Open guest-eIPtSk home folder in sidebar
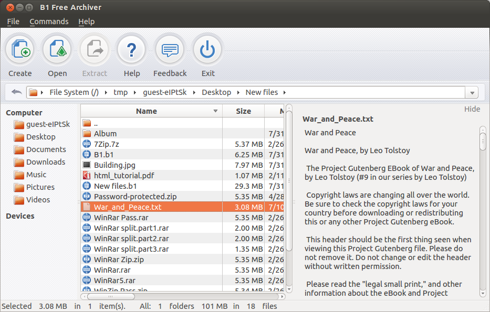The height and width of the screenshot is (312, 490). [x=42, y=124]
